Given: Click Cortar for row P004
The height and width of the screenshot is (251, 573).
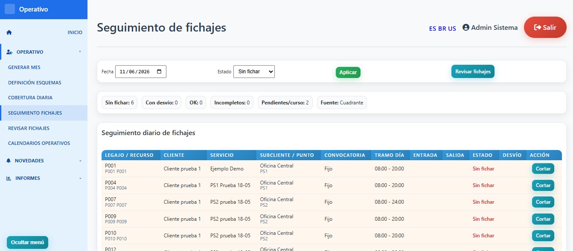Looking at the screenshot, I should click(543, 185).
